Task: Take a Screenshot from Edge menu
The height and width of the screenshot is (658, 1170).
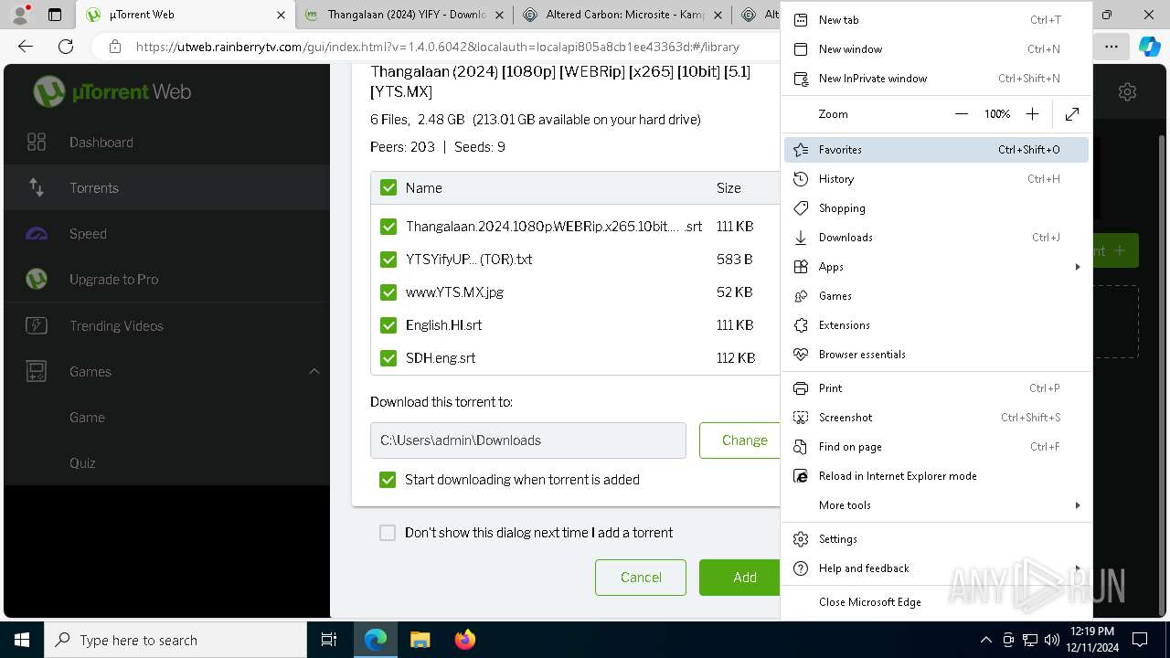Action: [936, 417]
